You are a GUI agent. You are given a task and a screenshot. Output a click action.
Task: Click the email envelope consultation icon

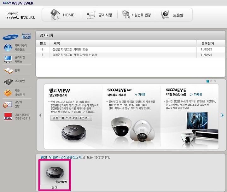[8, 105]
